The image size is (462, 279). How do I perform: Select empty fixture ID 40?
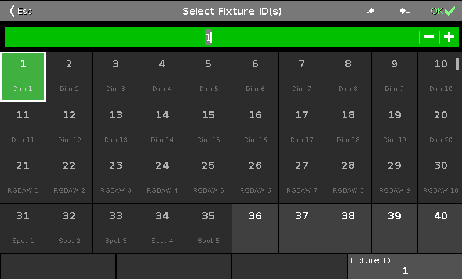(x=441, y=228)
